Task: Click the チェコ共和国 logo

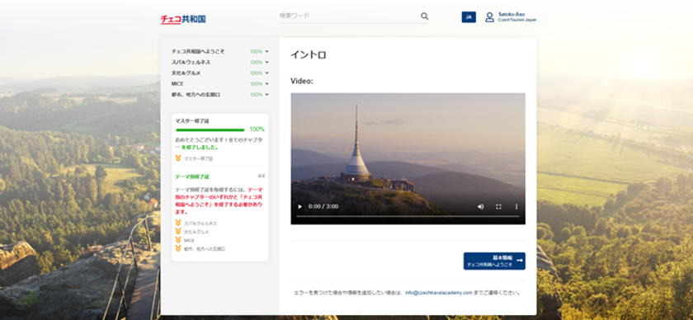Action: pyautogui.click(x=183, y=19)
